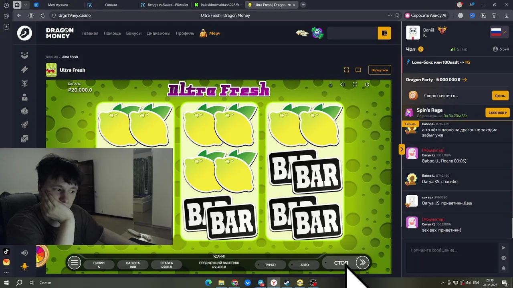The height and width of the screenshot is (288, 513).
Task: Switch to fullscreen using corner brackets icon
Action: [347, 70]
